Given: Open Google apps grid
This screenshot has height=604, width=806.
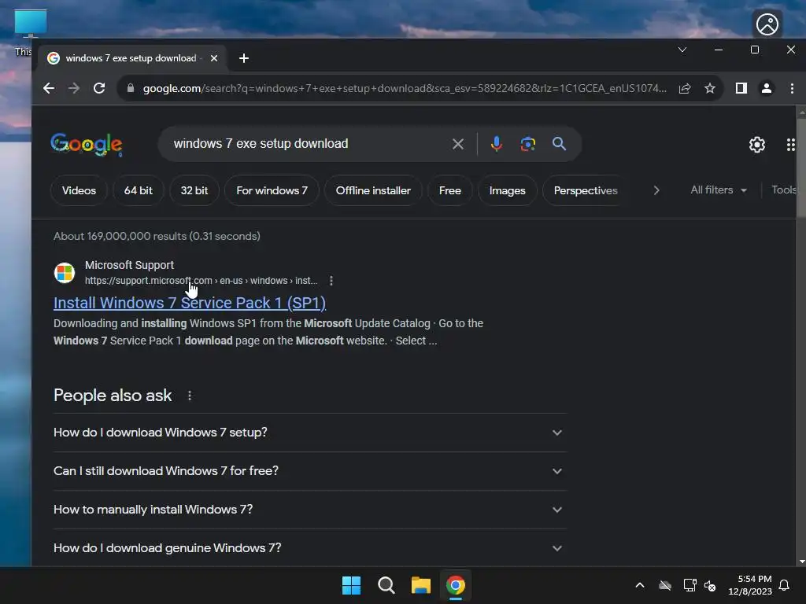Looking at the screenshot, I should (x=790, y=145).
